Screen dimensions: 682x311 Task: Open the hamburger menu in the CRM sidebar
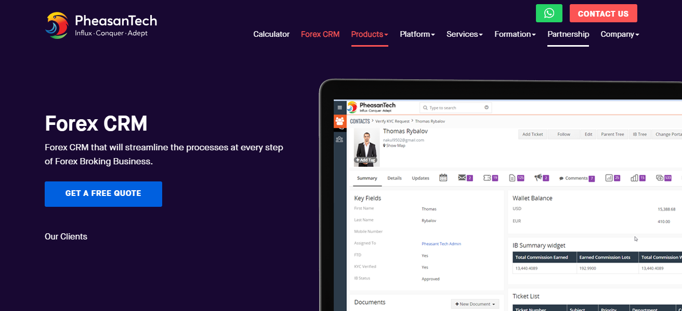pos(340,107)
